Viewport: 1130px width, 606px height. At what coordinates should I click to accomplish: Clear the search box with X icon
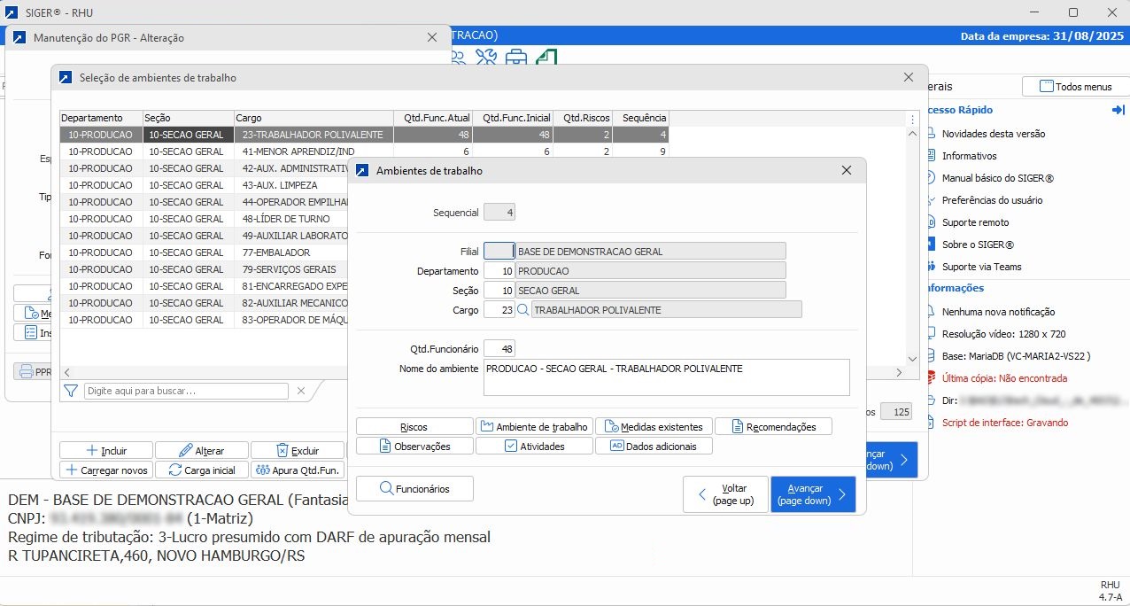301,391
